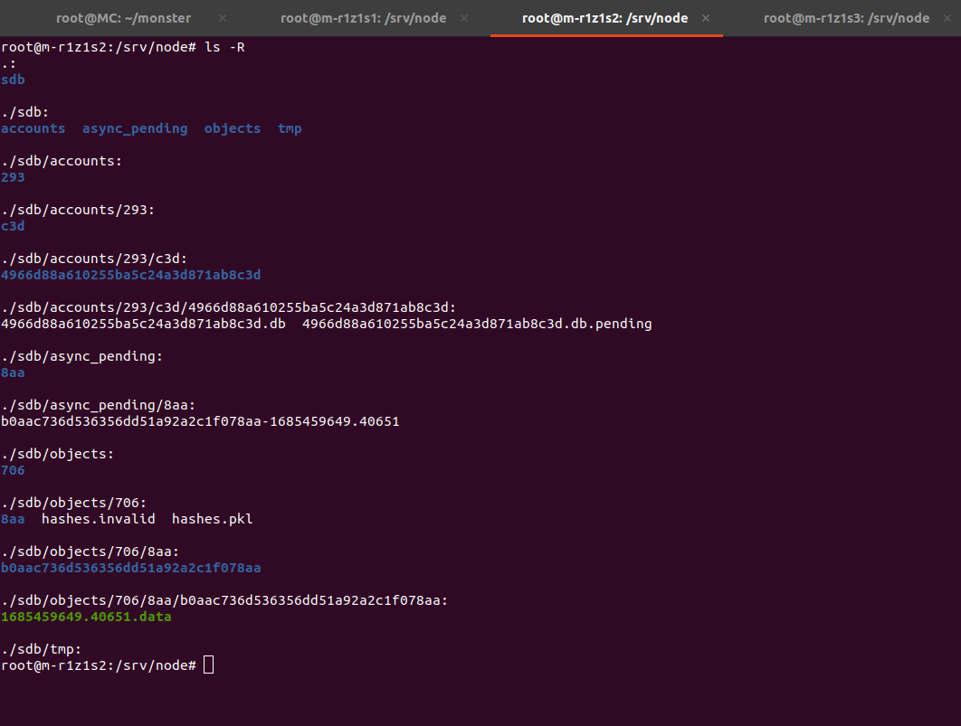Click the terminal cursor at the last prompt
961x726 pixels.
pos(209,665)
